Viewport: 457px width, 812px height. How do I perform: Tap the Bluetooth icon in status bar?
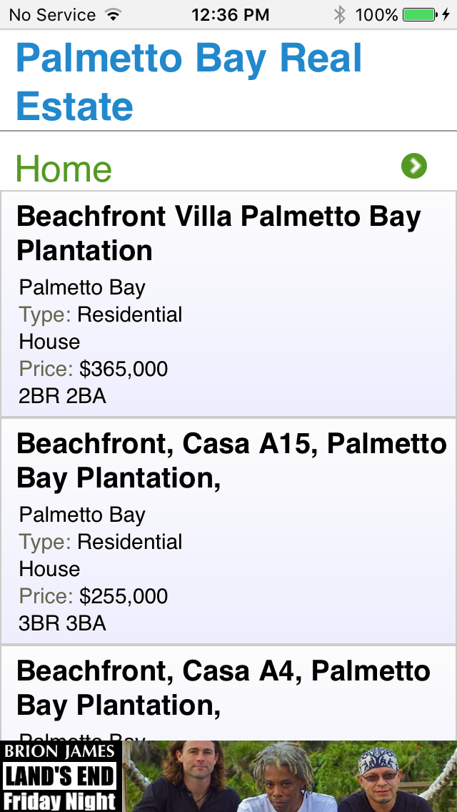(x=340, y=14)
